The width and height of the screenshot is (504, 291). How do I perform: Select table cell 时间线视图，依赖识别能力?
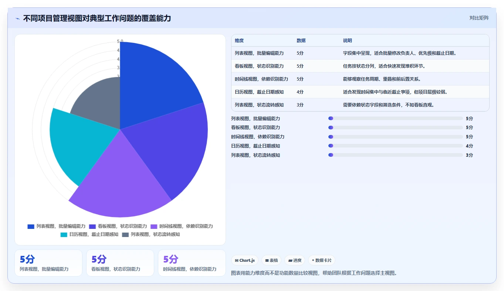pos(261,79)
